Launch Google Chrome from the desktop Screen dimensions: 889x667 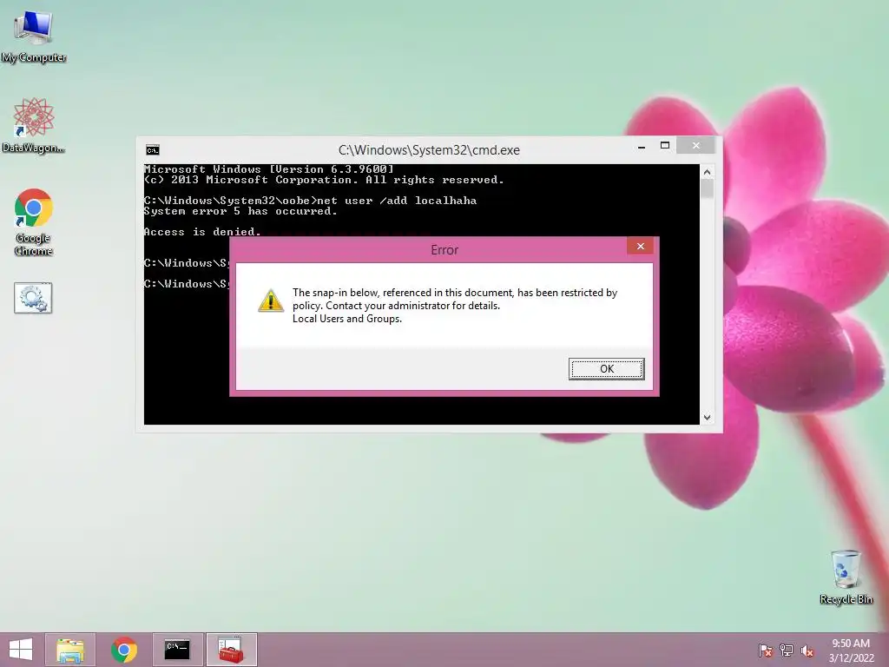[x=34, y=221]
